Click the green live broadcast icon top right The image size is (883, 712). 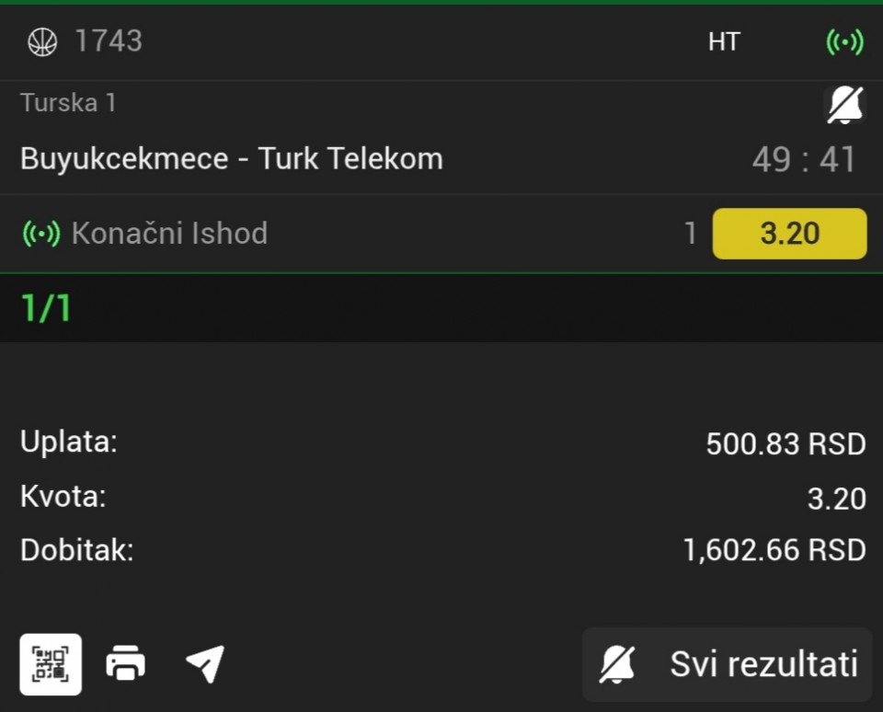click(844, 41)
